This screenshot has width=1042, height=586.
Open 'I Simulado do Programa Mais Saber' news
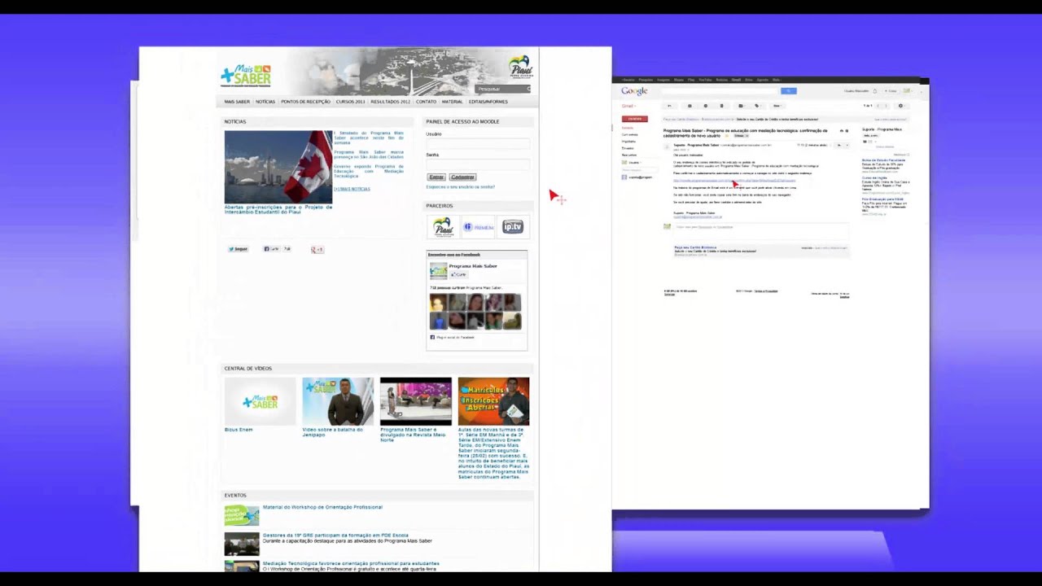point(368,138)
